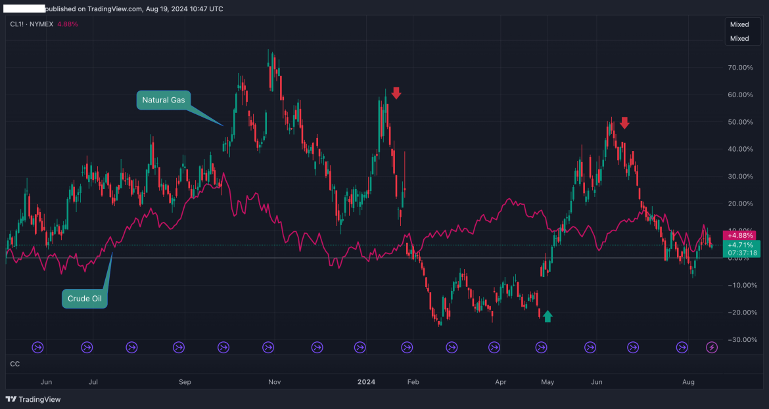Click the red down-arrow above the June 2024 peak
Viewport: 769px width, 409px height.
click(x=624, y=122)
